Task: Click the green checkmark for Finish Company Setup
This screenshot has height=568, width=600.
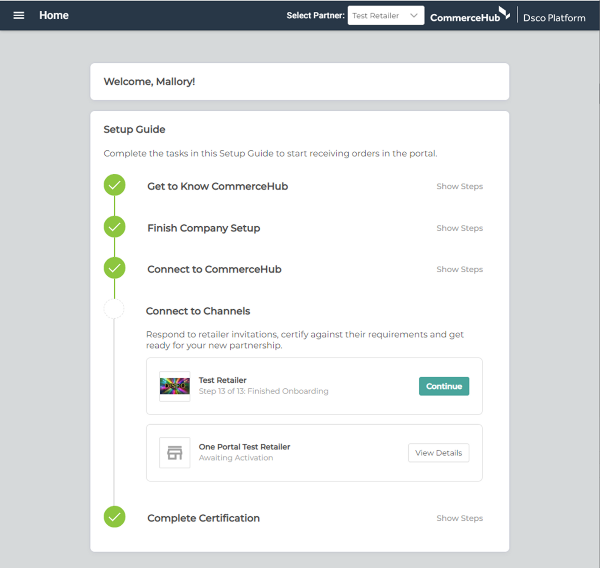Action: click(x=115, y=227)
